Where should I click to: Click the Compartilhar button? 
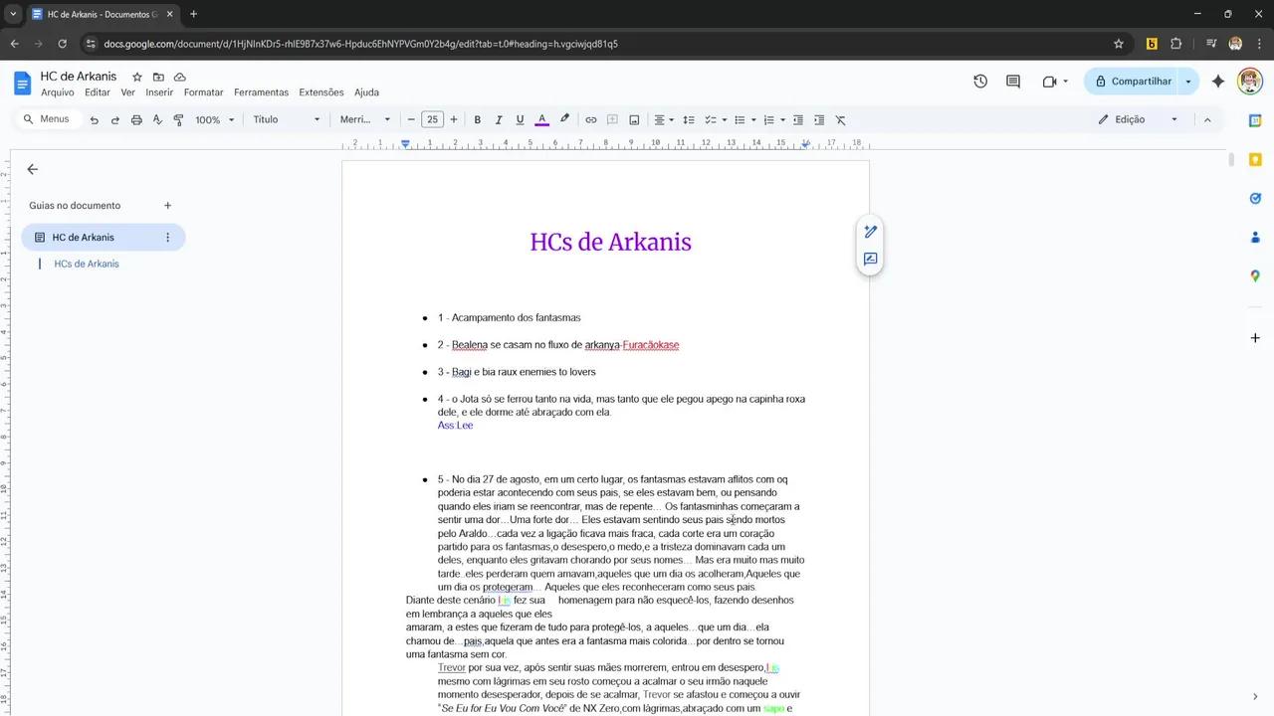tap(1132, 82)
